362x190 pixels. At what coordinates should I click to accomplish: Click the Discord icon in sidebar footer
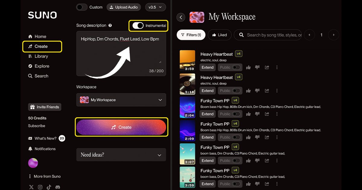coord(58,187)
